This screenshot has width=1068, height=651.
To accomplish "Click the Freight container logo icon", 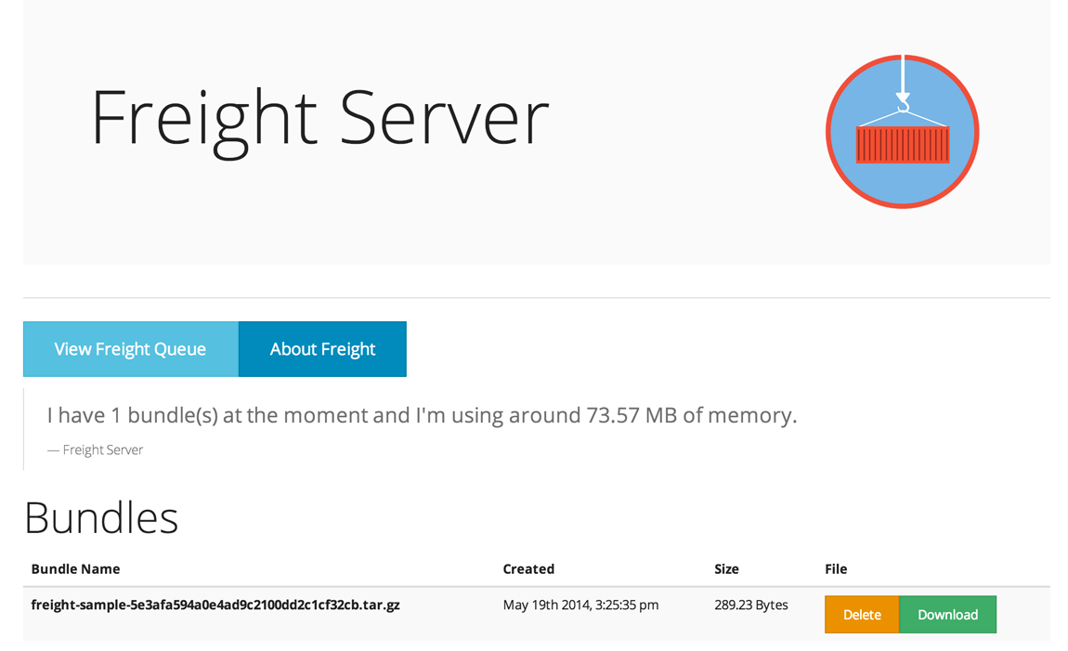I will click(x=903, y=132).
